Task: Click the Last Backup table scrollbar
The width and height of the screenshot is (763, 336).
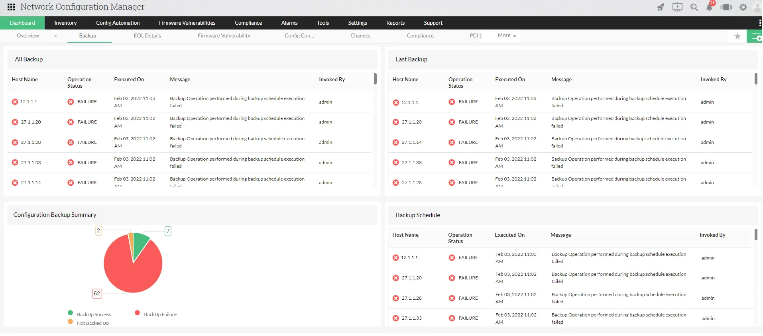Action: tap(756, 79)
